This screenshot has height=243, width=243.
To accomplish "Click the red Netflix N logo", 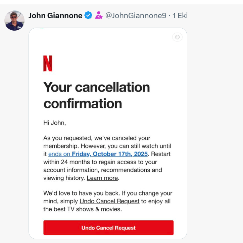I will click(x=48, y=64).
